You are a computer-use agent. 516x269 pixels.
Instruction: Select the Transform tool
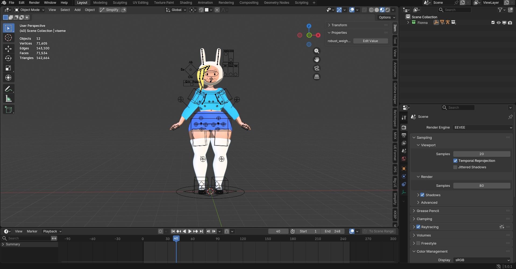click(8, 78)
